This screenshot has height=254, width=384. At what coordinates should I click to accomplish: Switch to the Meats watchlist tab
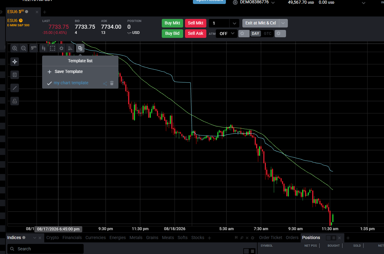(168, 238)
